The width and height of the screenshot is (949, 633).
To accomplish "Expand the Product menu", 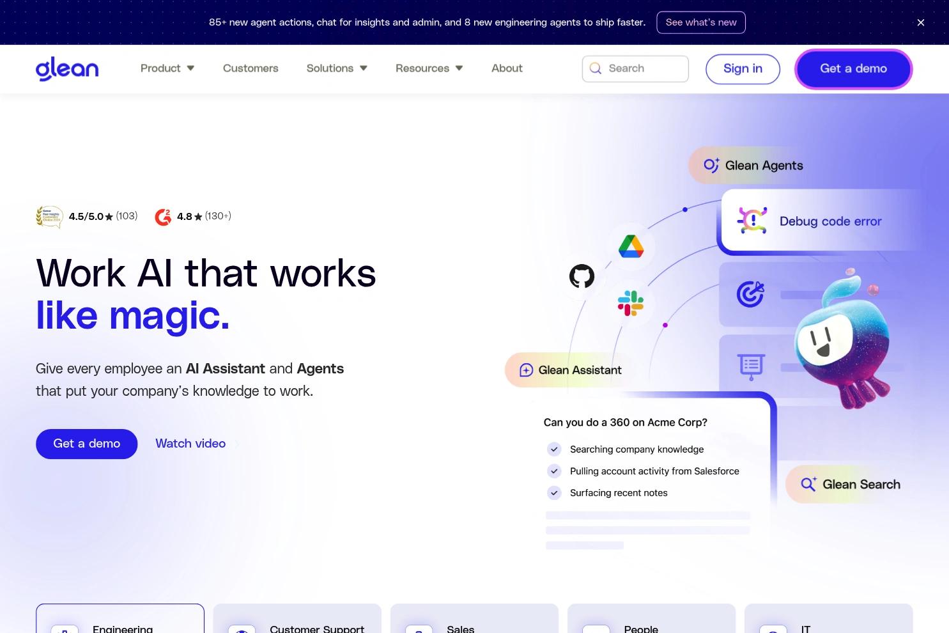I will [167, 68].
